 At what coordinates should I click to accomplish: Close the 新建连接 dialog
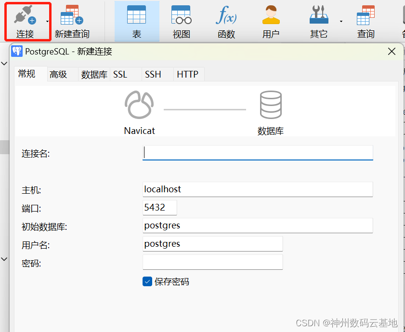[392, 52]
